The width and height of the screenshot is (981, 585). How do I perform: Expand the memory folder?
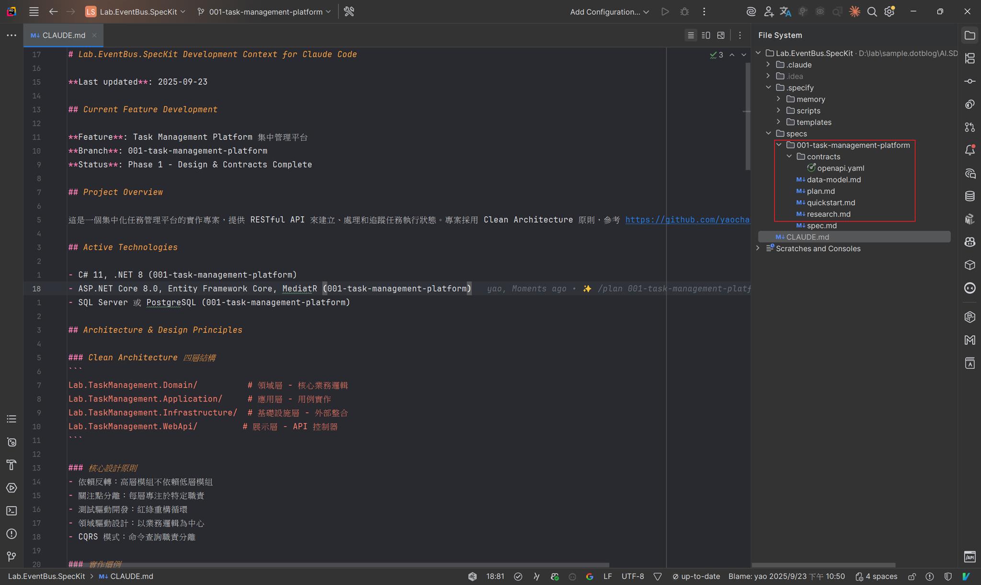(x=779, y=99)
